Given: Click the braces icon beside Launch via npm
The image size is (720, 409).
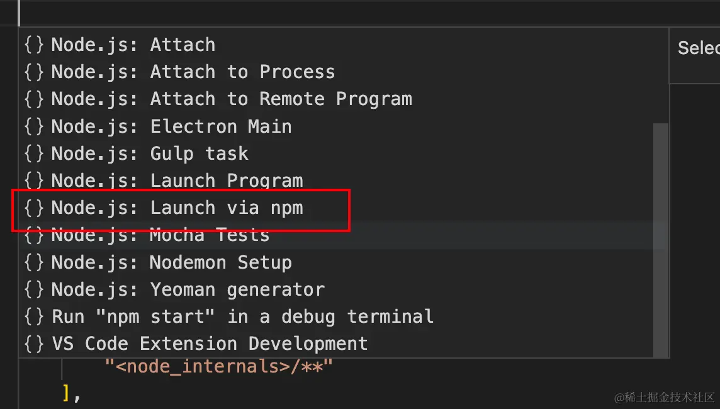Looking at the screenshot, I should click(x=34, y=208).
